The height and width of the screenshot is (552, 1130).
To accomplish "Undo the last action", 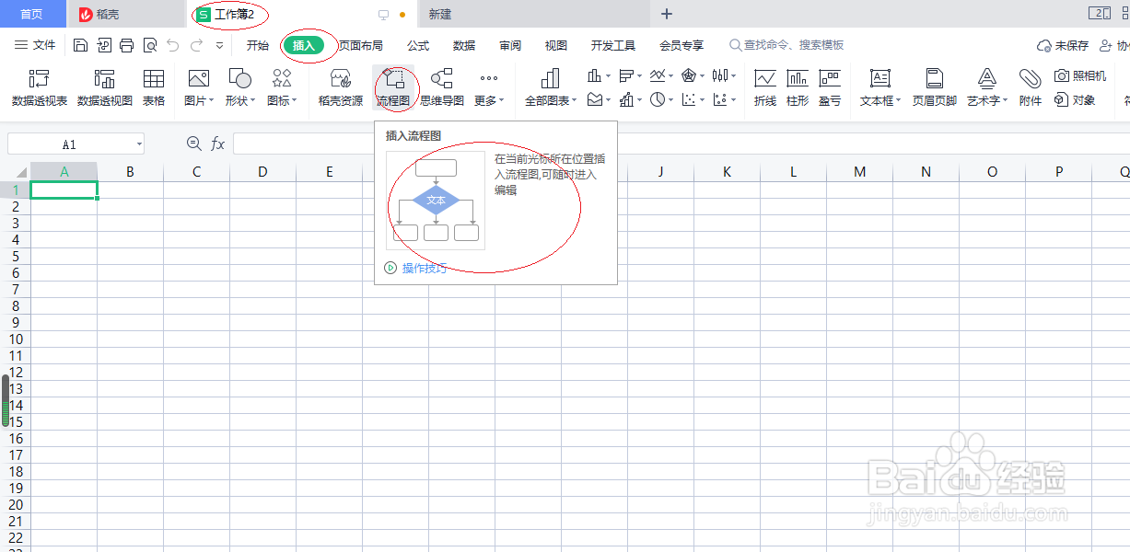I will click(173, 45).
